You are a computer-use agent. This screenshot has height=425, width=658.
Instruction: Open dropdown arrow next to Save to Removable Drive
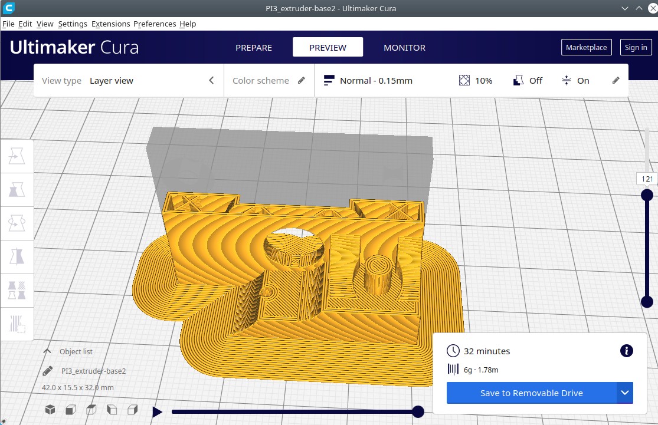(x=625, y=393)
